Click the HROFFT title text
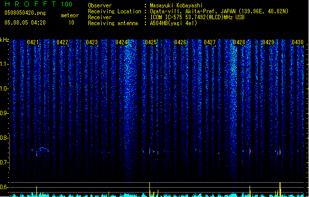The height and width of the screenshot is (197, 309). point(30,4)
